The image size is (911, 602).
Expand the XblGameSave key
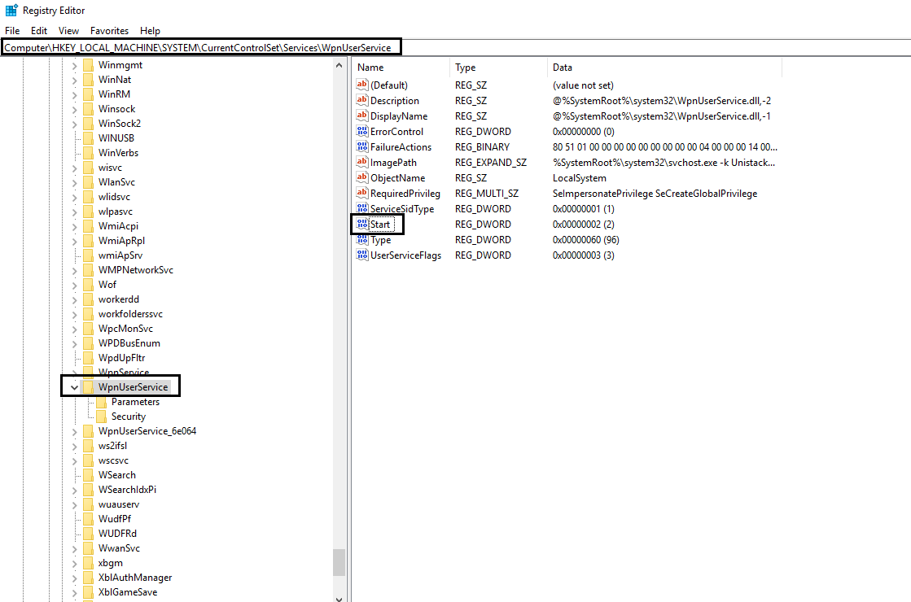74,593
